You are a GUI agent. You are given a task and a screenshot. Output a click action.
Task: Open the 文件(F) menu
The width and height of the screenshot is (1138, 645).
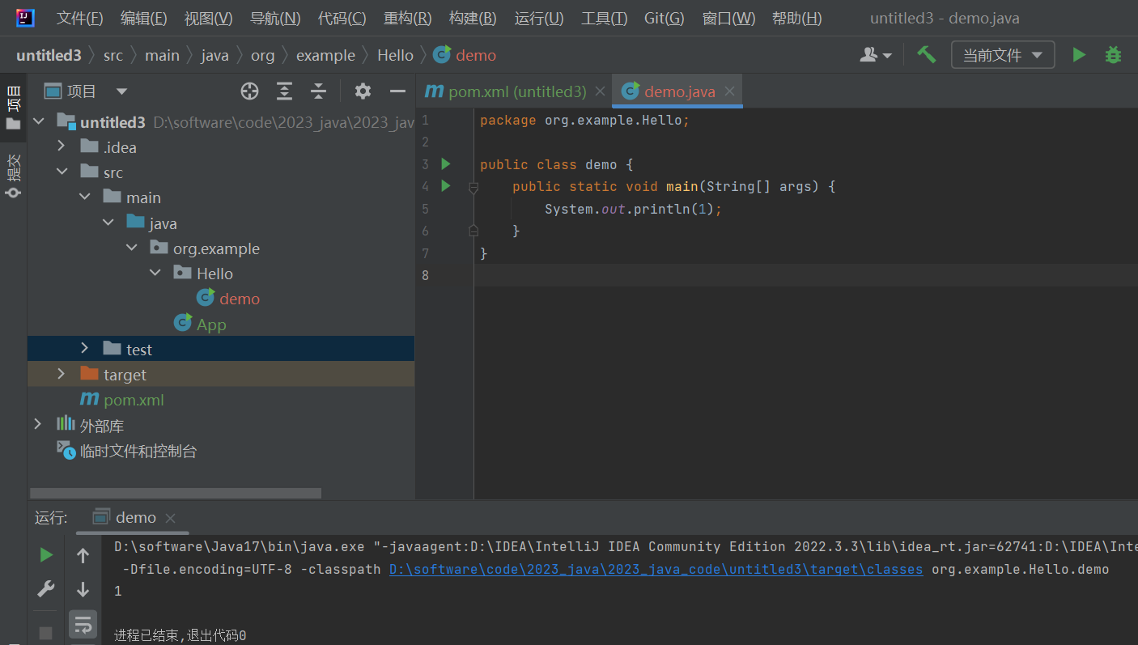click(79, 18)
